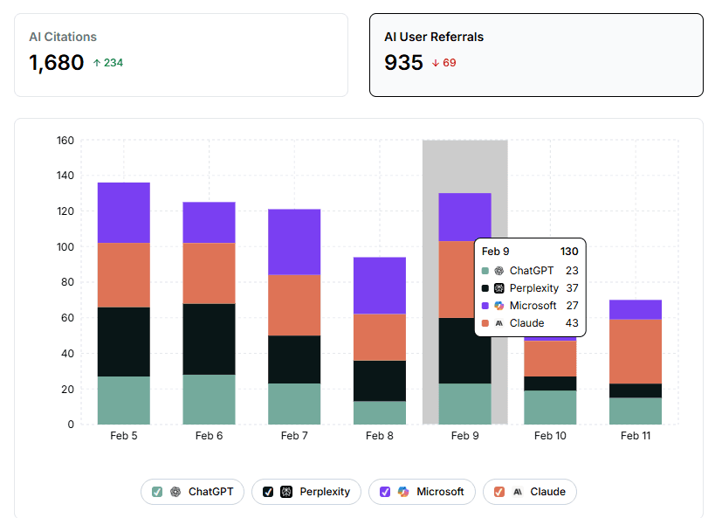Click the Feb 11 axis label
The width and height of the screenshot is (715, 518).
click(635, 435)
